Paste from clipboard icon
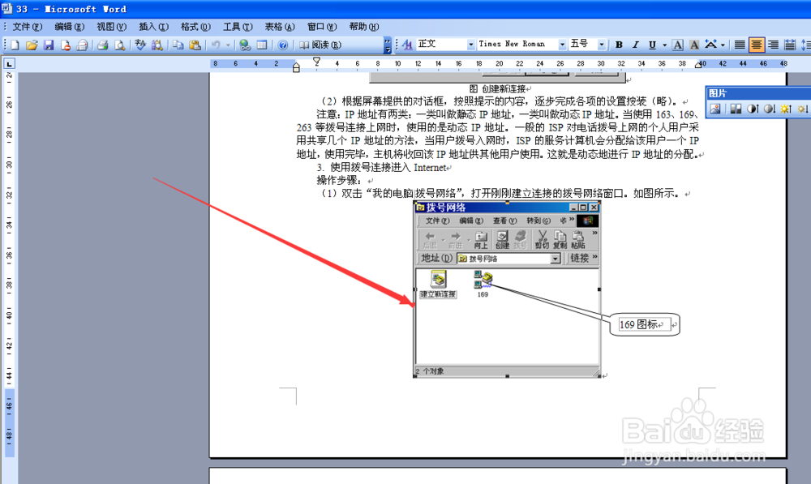 (195, 45)
